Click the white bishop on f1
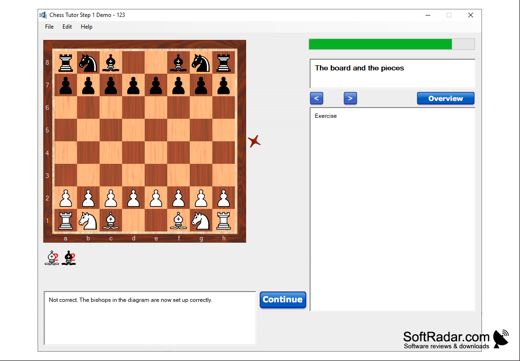The height and width of the screenshot is (361, 520). [x=179, y=221]
